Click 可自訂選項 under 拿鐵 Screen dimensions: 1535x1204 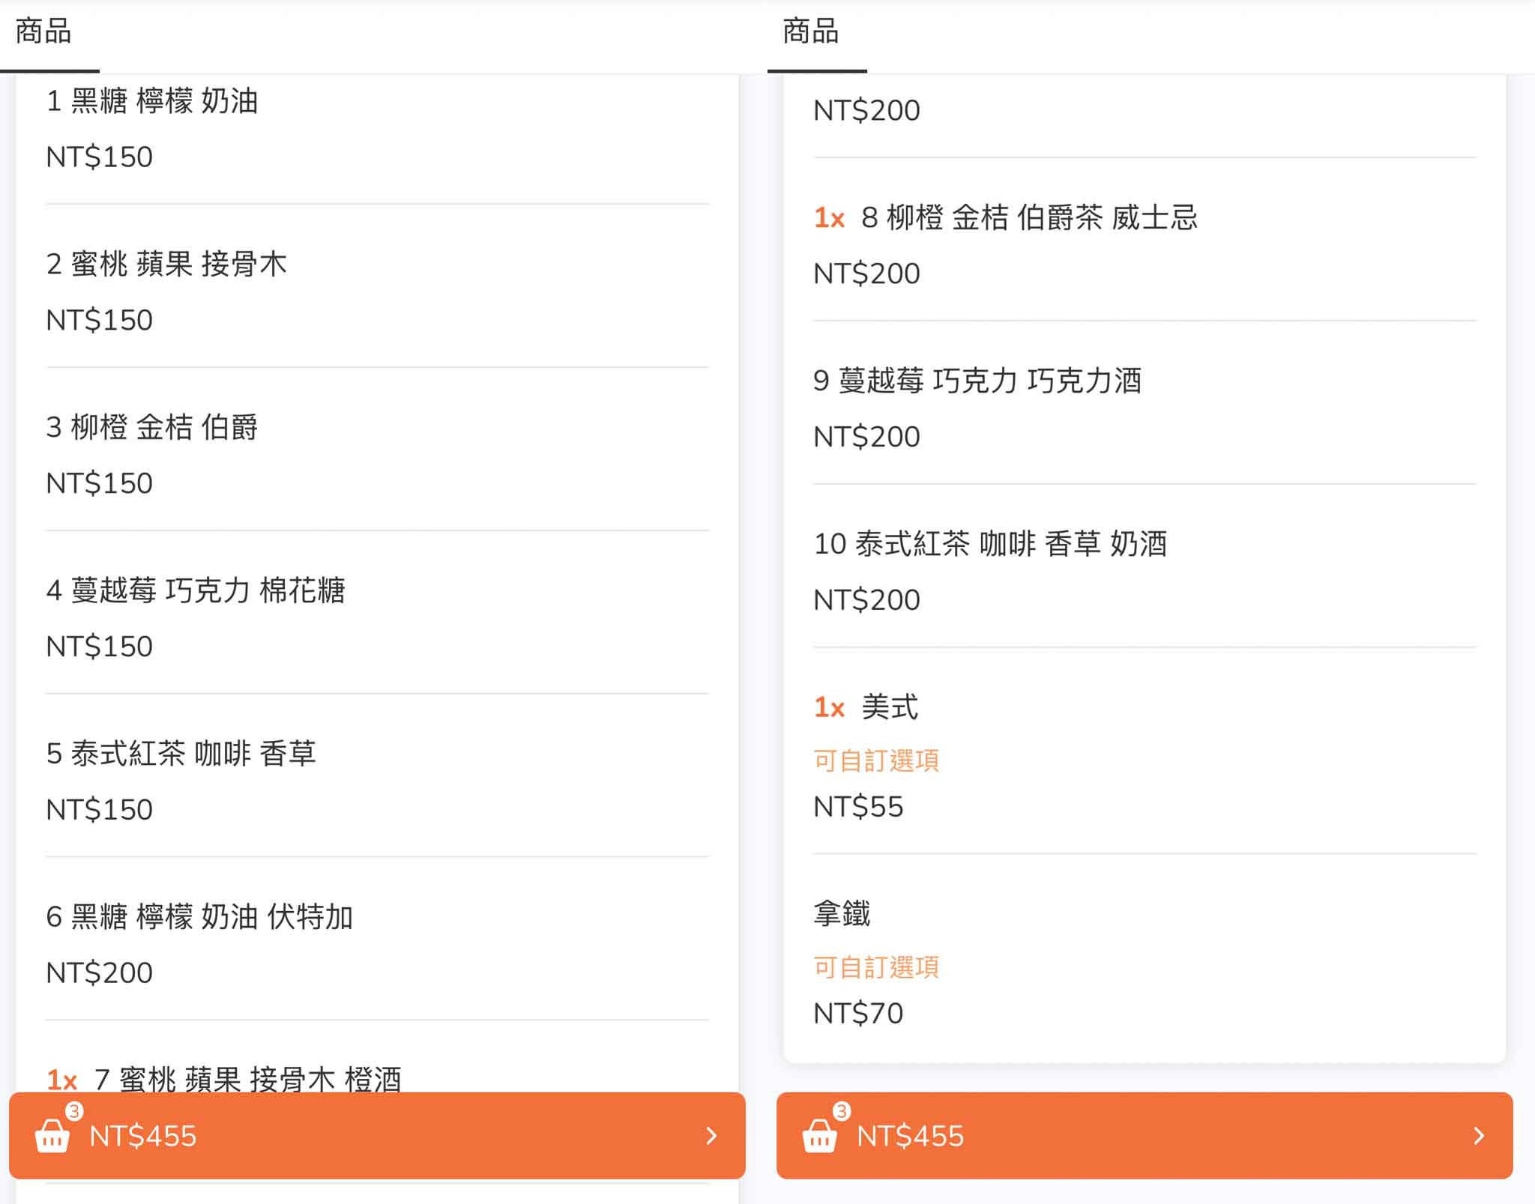tap(876, 968)
